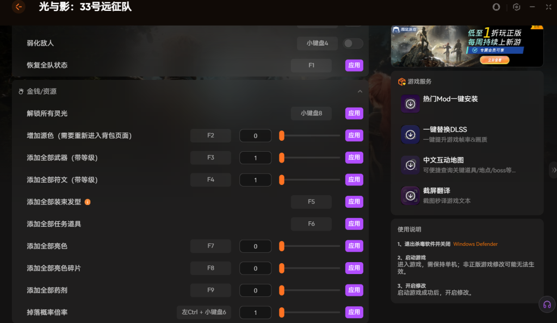Click 应用 for 添加全部任务道具
Image resolution: width=557 pixels, height=323 pixels.
[x=354, y=224]
